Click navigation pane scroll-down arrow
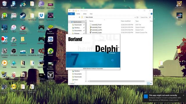The image size is (186, 104). (x=86, y=81)
